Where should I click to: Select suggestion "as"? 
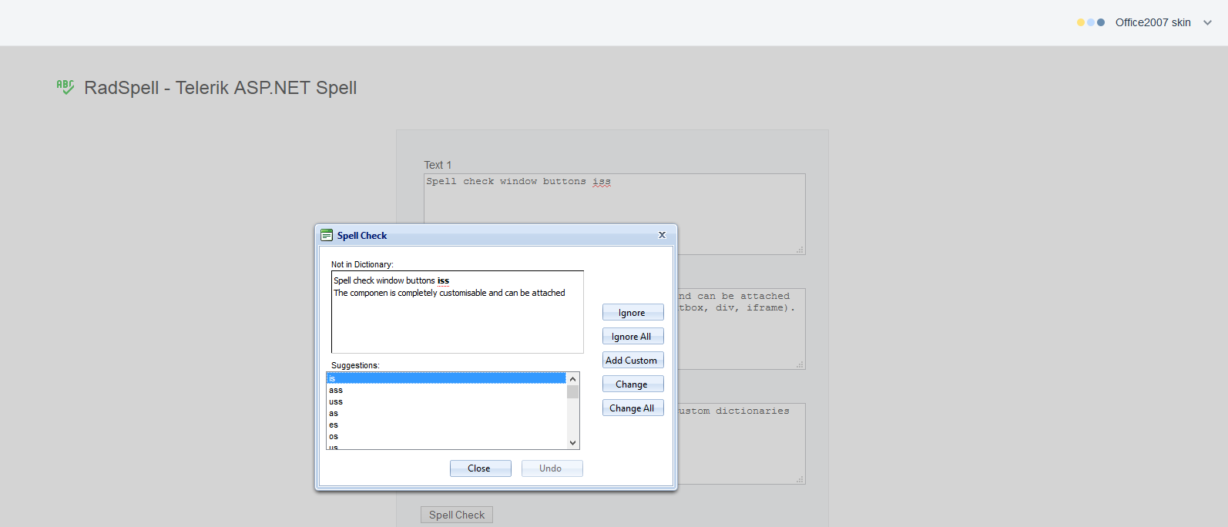click(446, 413)
